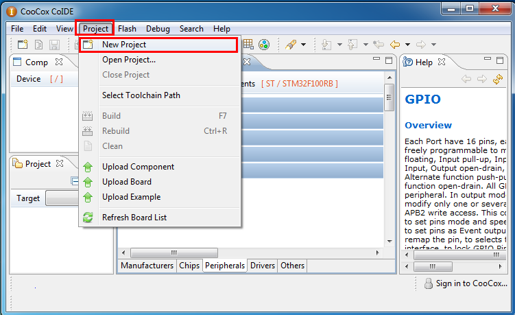Open the forward navigation history dropdown

433,45
